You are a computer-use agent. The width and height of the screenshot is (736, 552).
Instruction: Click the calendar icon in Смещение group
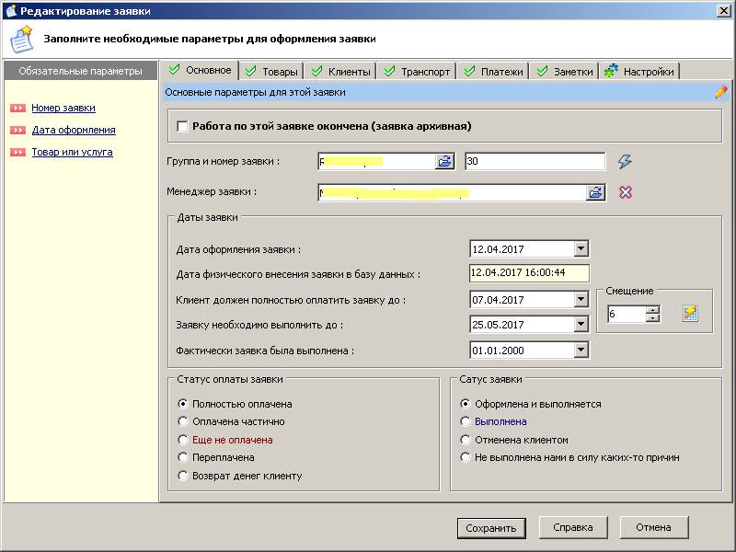coord(690,314)
